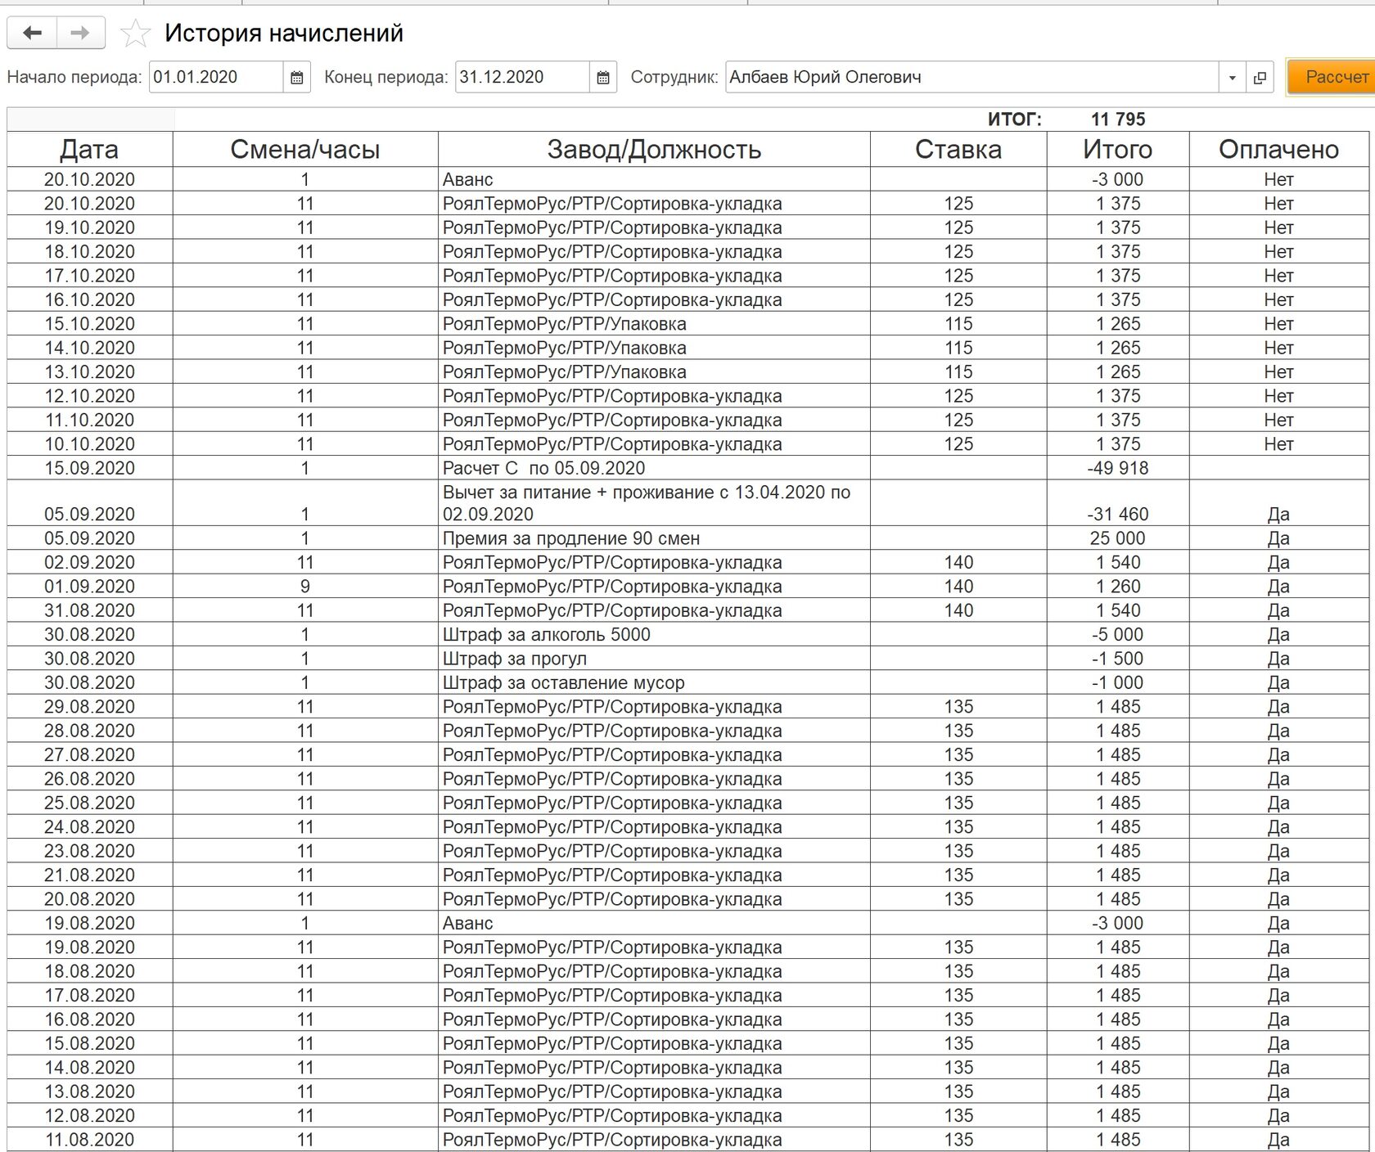Image resolution: width=1375 pixels, height=1152 pixels.
Task: Click the Да paid status for 05.09.2020 премия
Action: [x=1279, y=538]
